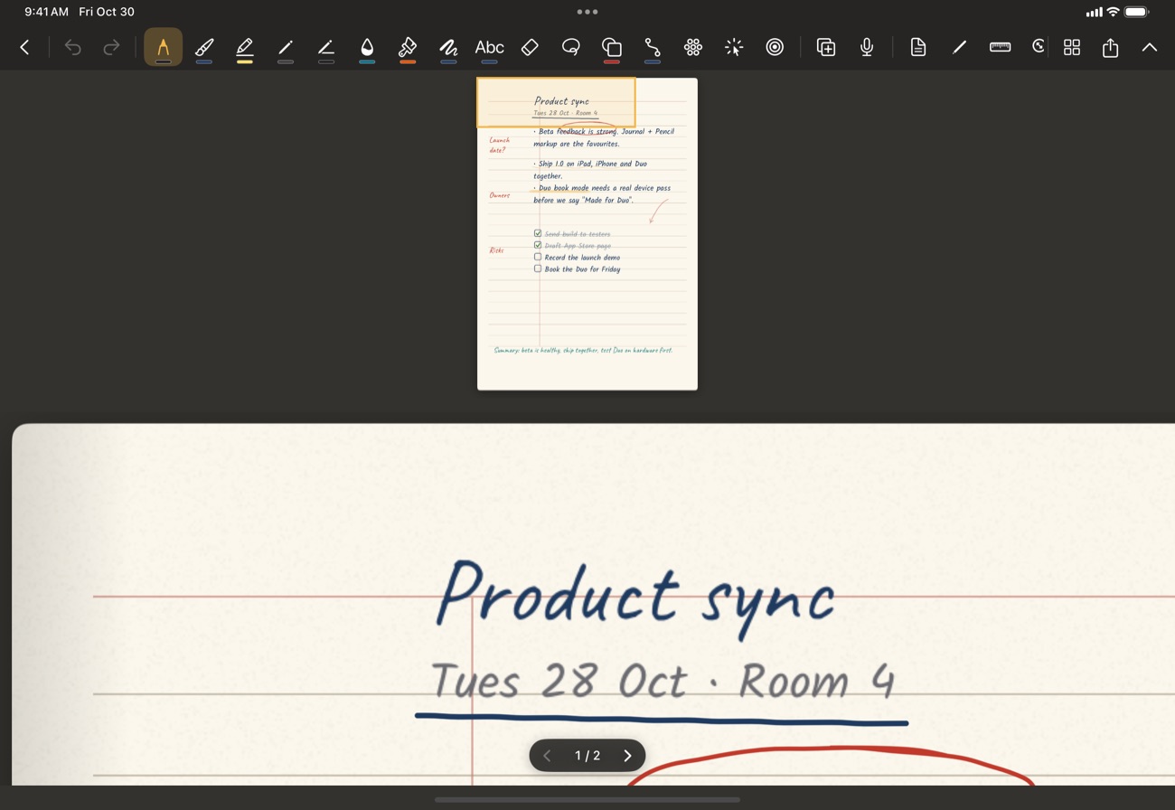Viewport: 1175px width, 810px height.
Task: Select the brush pen tool
Action: pos(204,48)
